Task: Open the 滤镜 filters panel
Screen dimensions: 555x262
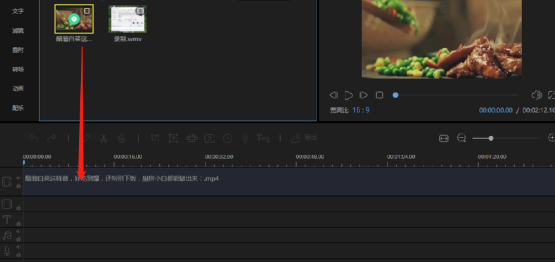Action: coord(18,30)
